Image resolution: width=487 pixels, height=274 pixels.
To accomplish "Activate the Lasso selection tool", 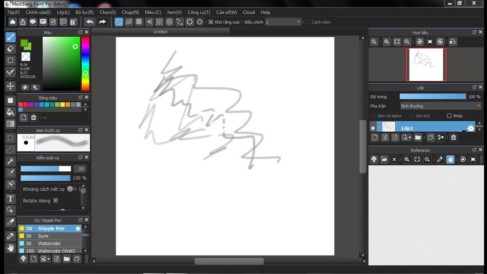I will tap(10, 150).
